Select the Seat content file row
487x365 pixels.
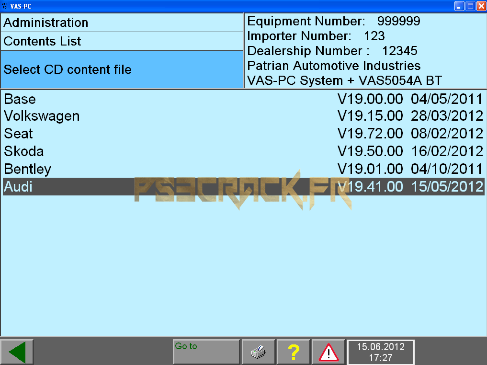click(243, 134)
